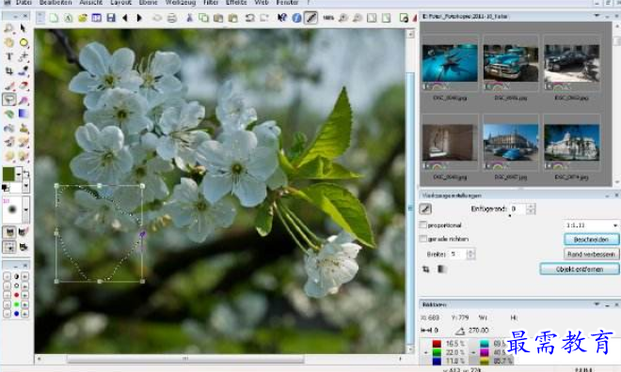Click the Objekt entfernen button
Image resolution: width=621 pixels, height=372 pixels.
click(x=580, y=270)
